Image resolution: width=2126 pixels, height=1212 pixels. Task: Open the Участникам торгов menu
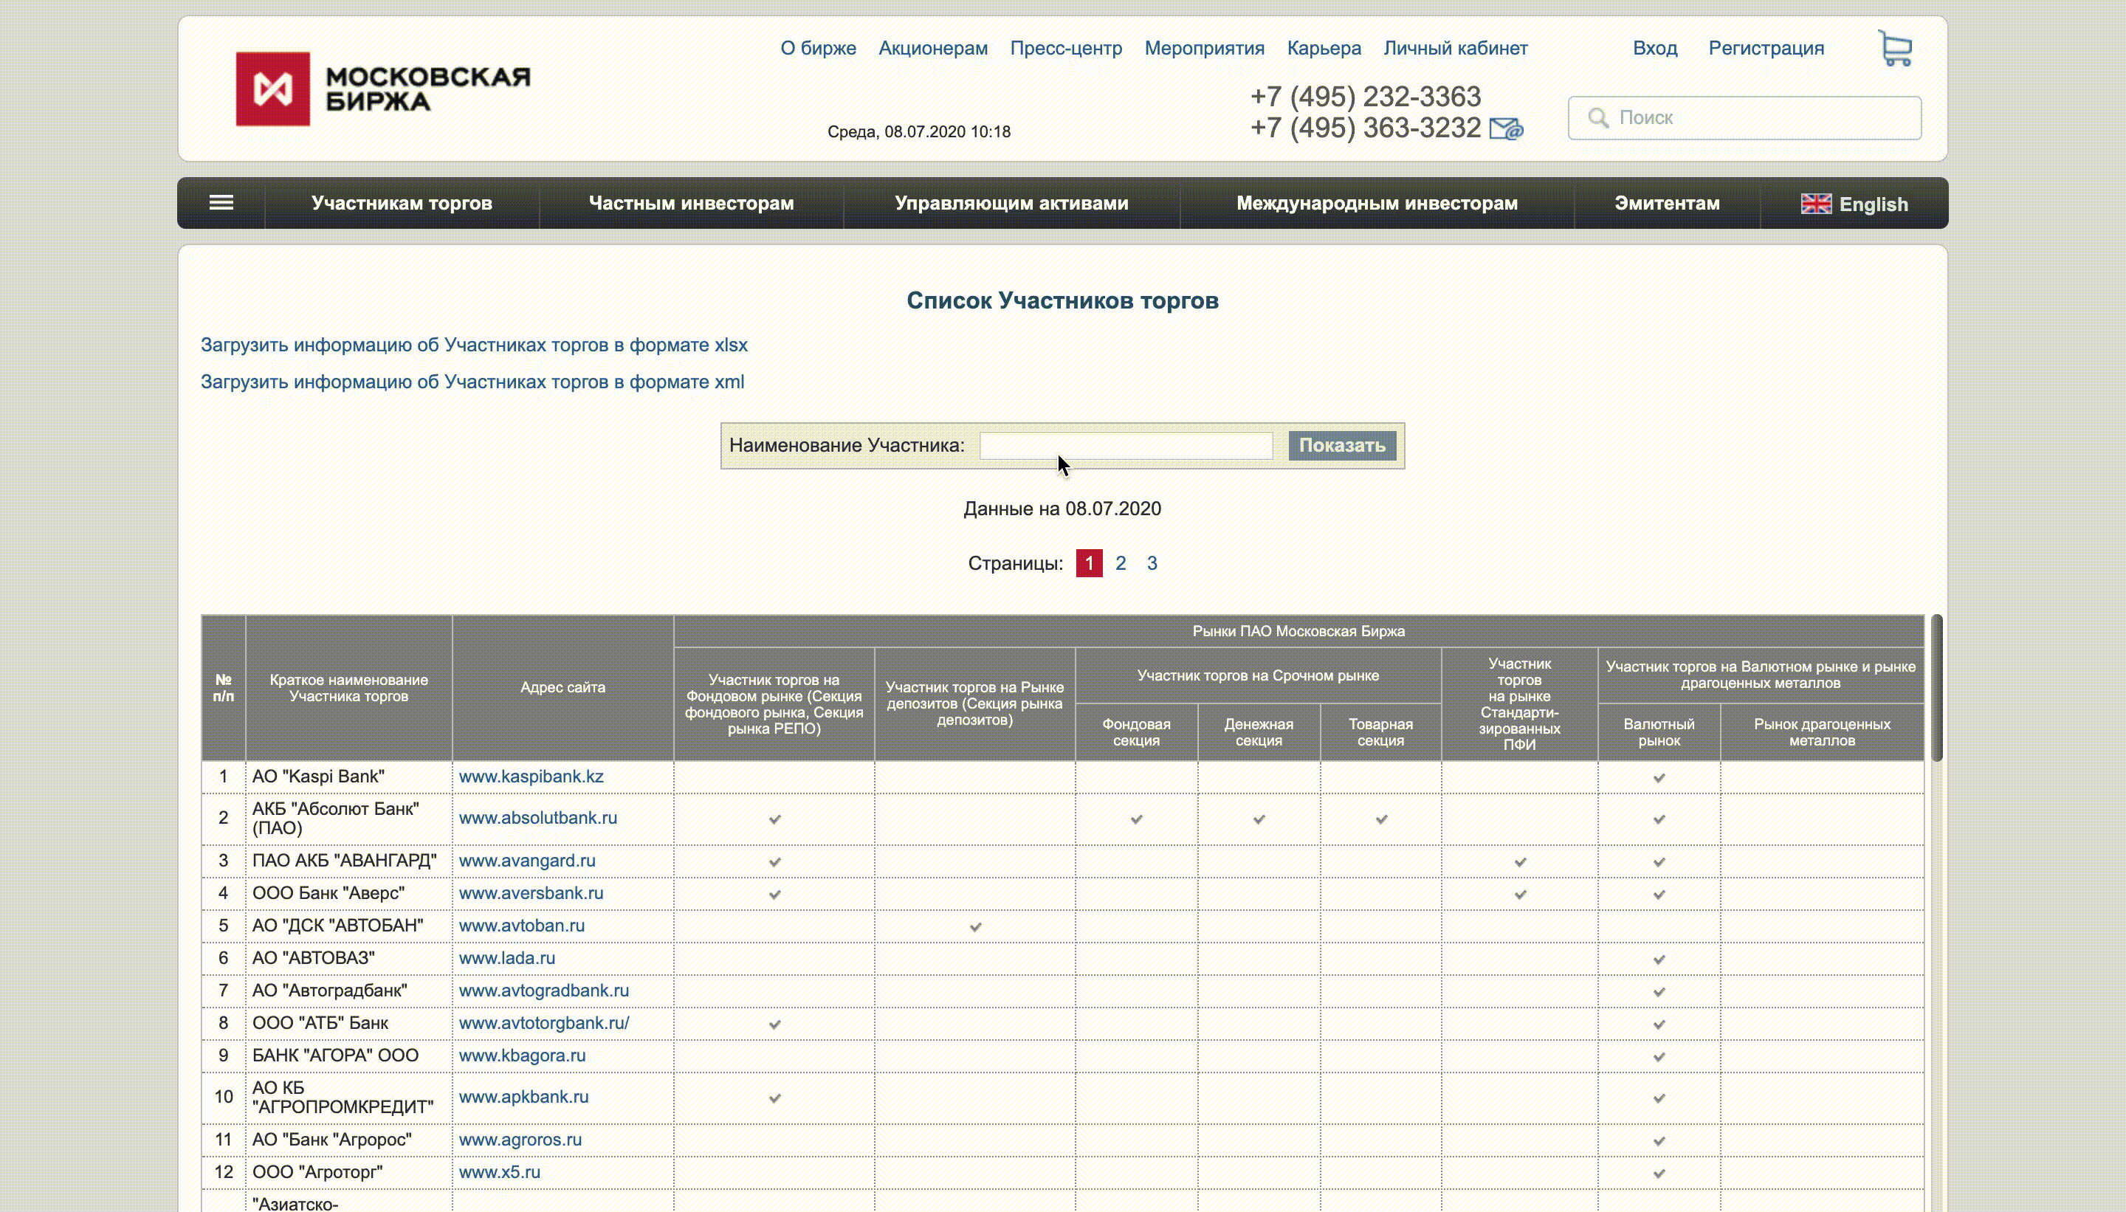click(402, 203)
